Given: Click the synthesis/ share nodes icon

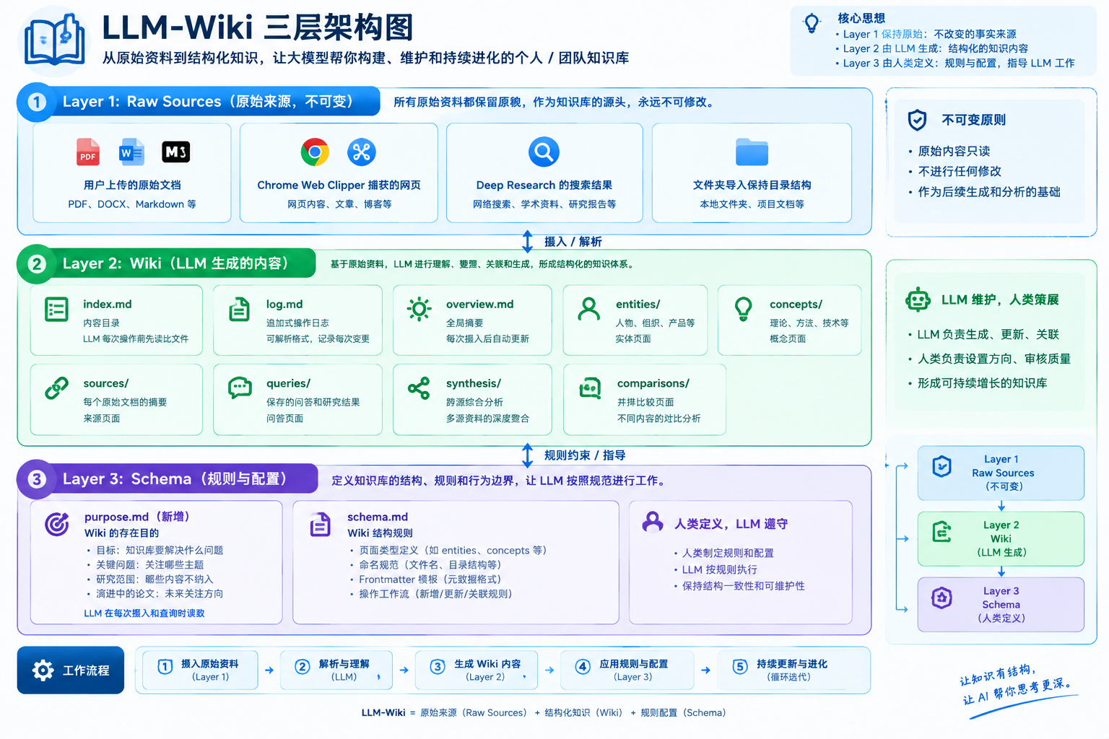Looking at the screenshot, I should [x=419, y=388].
